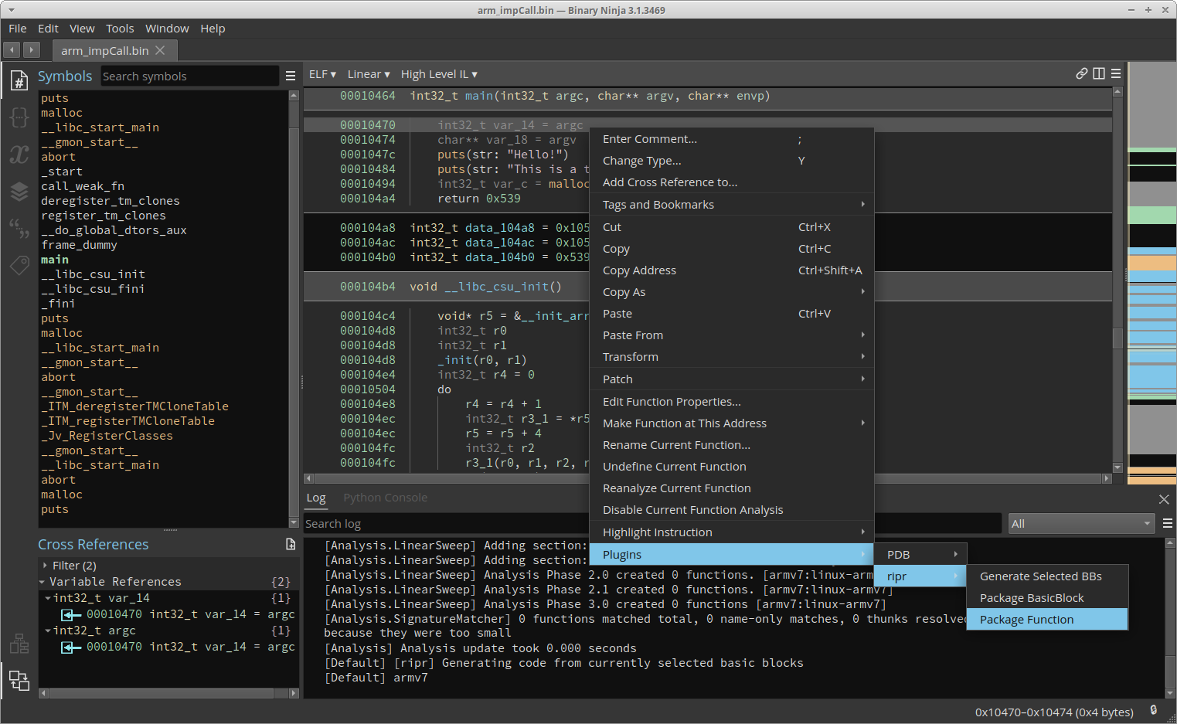Open the Types sidebar panel icon

pyautogui.click(x=19, y=117)
